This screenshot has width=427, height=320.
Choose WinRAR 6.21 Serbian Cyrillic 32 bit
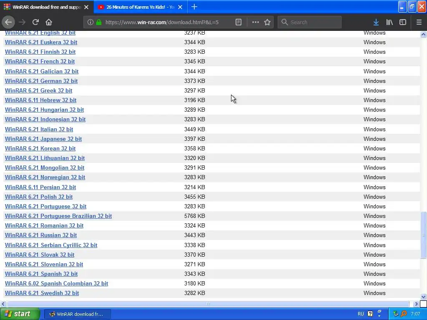[x=51, y=245]
